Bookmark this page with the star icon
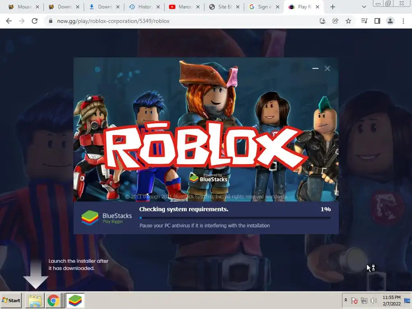 pos(348,21)
